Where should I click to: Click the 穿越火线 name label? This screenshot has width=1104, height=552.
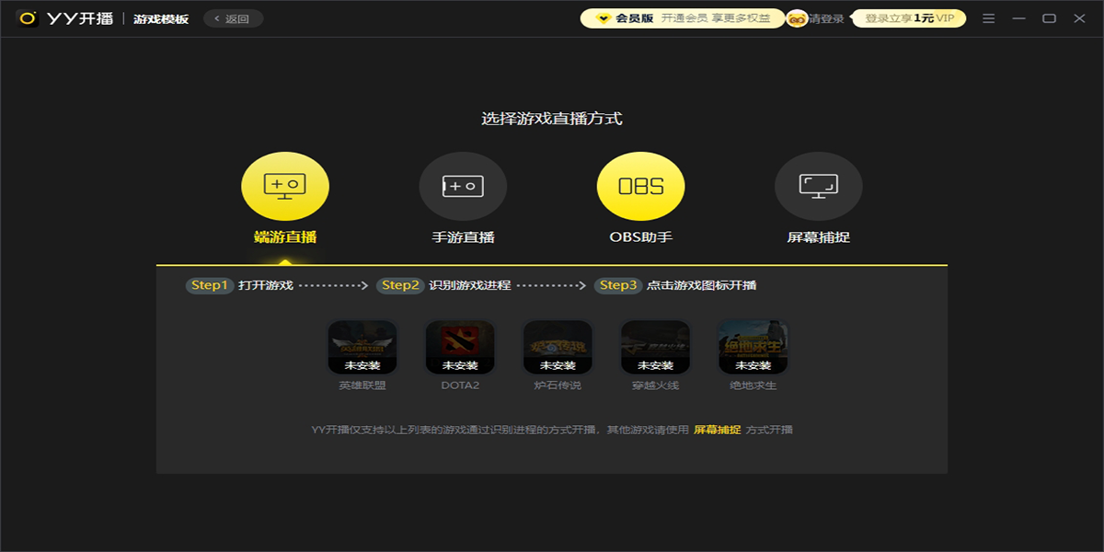(655, 385)
